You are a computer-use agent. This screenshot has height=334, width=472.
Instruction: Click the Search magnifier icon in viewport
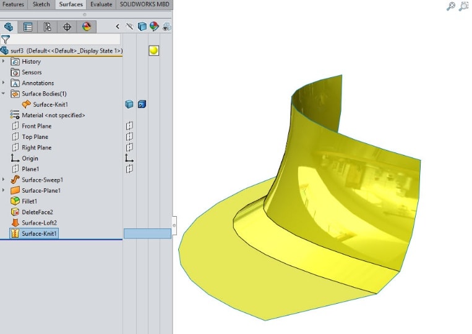pos(450,6)
